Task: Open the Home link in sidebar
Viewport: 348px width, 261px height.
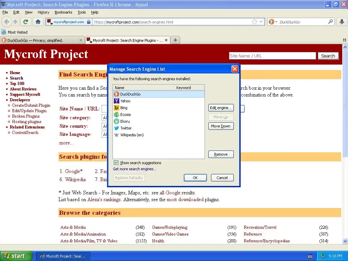Action: [15, 73]
